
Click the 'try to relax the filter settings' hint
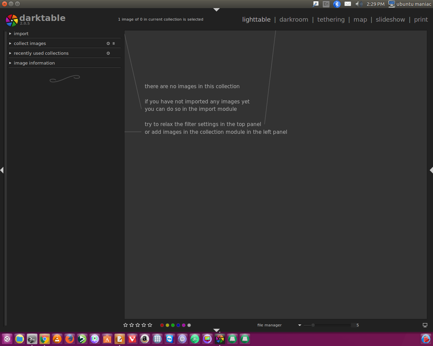click(x=203, y=124)
